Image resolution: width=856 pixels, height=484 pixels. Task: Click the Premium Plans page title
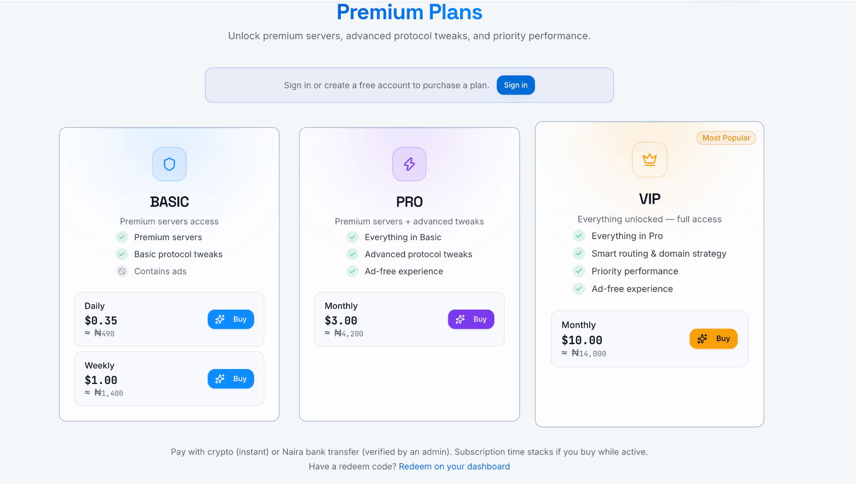click(409, 12)
